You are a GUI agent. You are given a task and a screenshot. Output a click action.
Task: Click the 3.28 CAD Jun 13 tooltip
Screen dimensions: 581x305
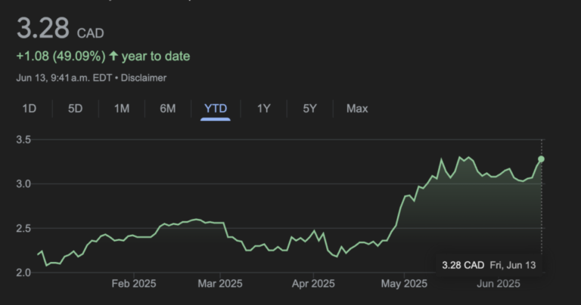click(491, 265)
